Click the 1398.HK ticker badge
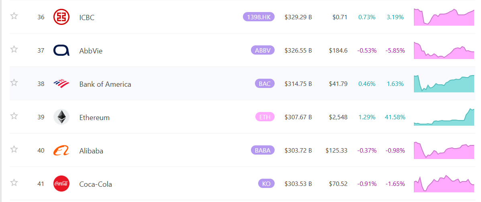481x202 pixels. (259, 17)
